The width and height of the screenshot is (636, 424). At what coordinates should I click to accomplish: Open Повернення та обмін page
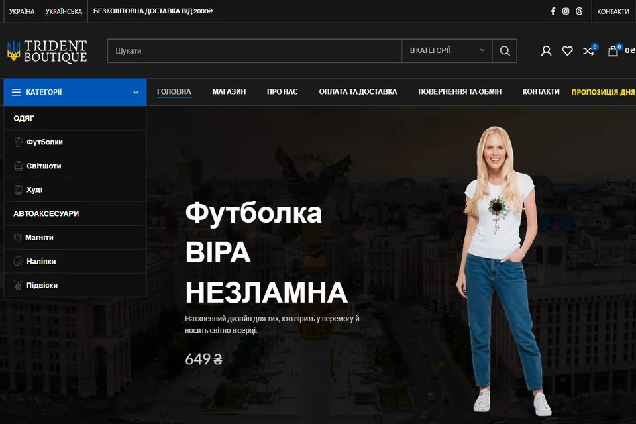coord(460,91)
